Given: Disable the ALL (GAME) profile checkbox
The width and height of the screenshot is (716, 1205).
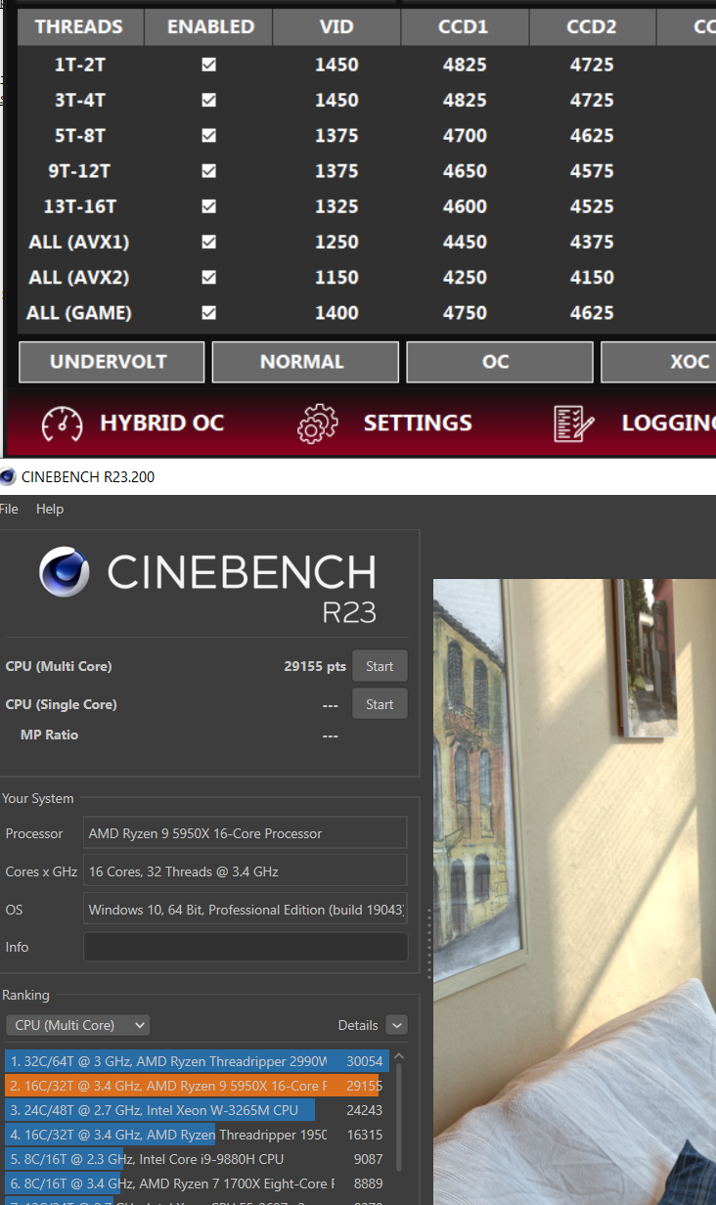Looking at the screenshot, I should point(208,313).
